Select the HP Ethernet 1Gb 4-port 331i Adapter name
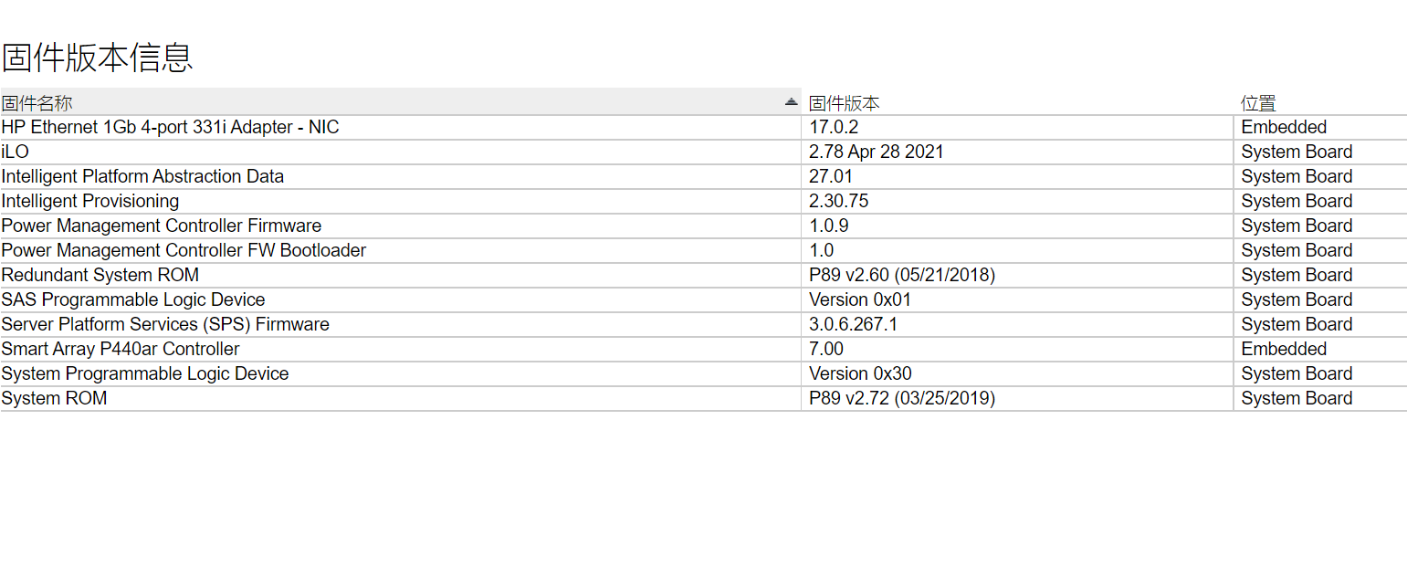Screen dimensions: 1407x588 point(170,127)
